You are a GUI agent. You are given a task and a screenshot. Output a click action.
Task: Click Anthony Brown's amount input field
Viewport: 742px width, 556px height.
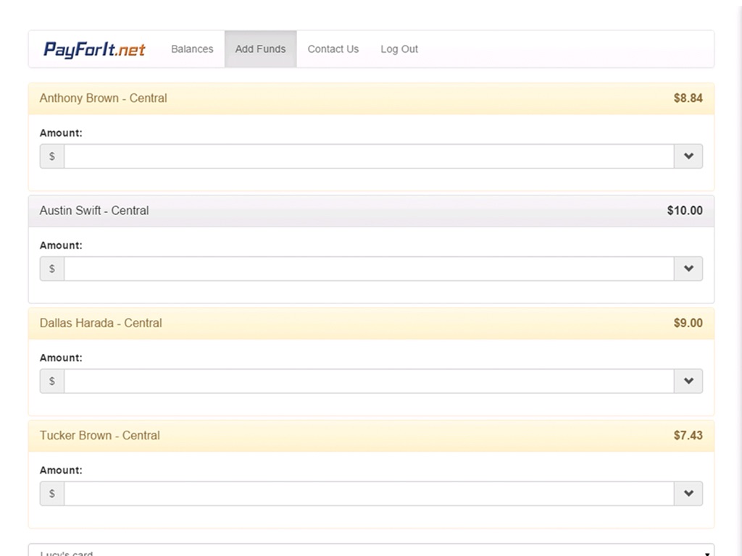tap(369, 156)
